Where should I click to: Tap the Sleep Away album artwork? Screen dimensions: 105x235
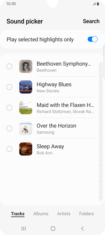click(x=26, y=149)
